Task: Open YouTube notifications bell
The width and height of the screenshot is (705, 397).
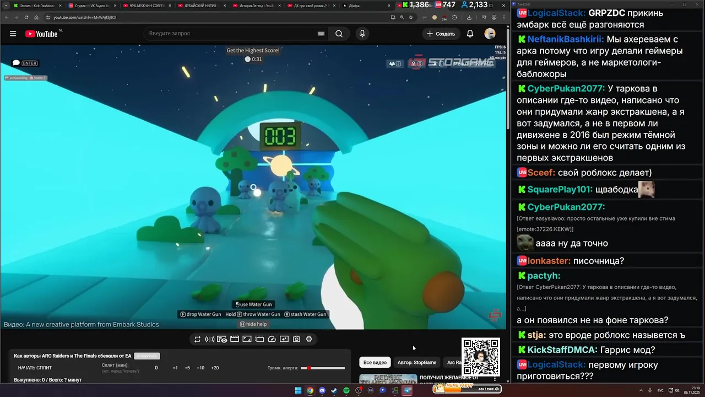Action: [x=470, y=34]
